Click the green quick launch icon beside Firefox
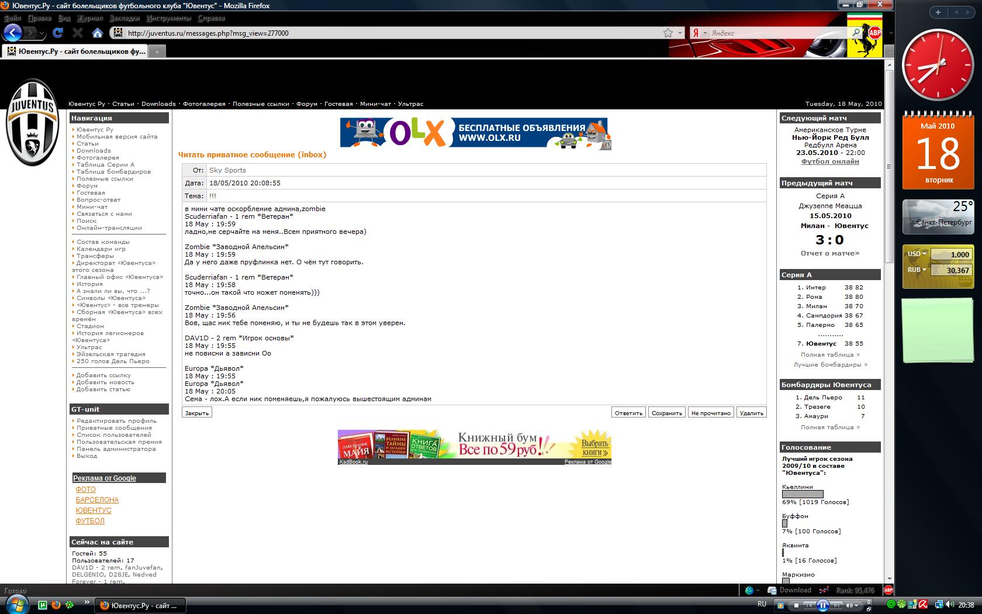 69,605
